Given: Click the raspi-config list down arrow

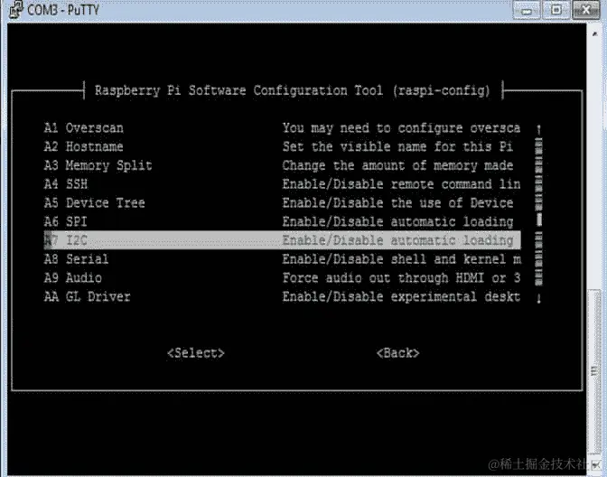Looking at the screenshot, I should coord(538,298).
